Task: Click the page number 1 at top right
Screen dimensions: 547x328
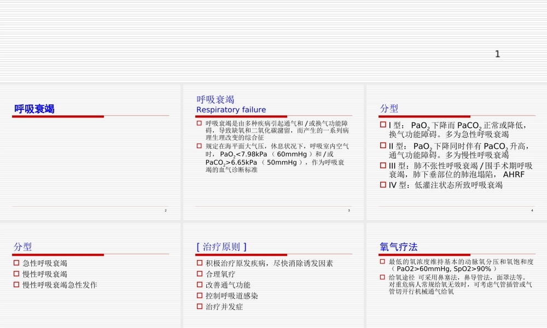Action: coord(497,54)
